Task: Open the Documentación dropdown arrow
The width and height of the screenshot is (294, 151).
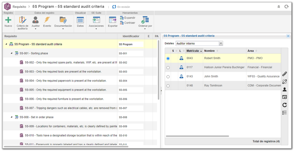Action: coord(63,29)
